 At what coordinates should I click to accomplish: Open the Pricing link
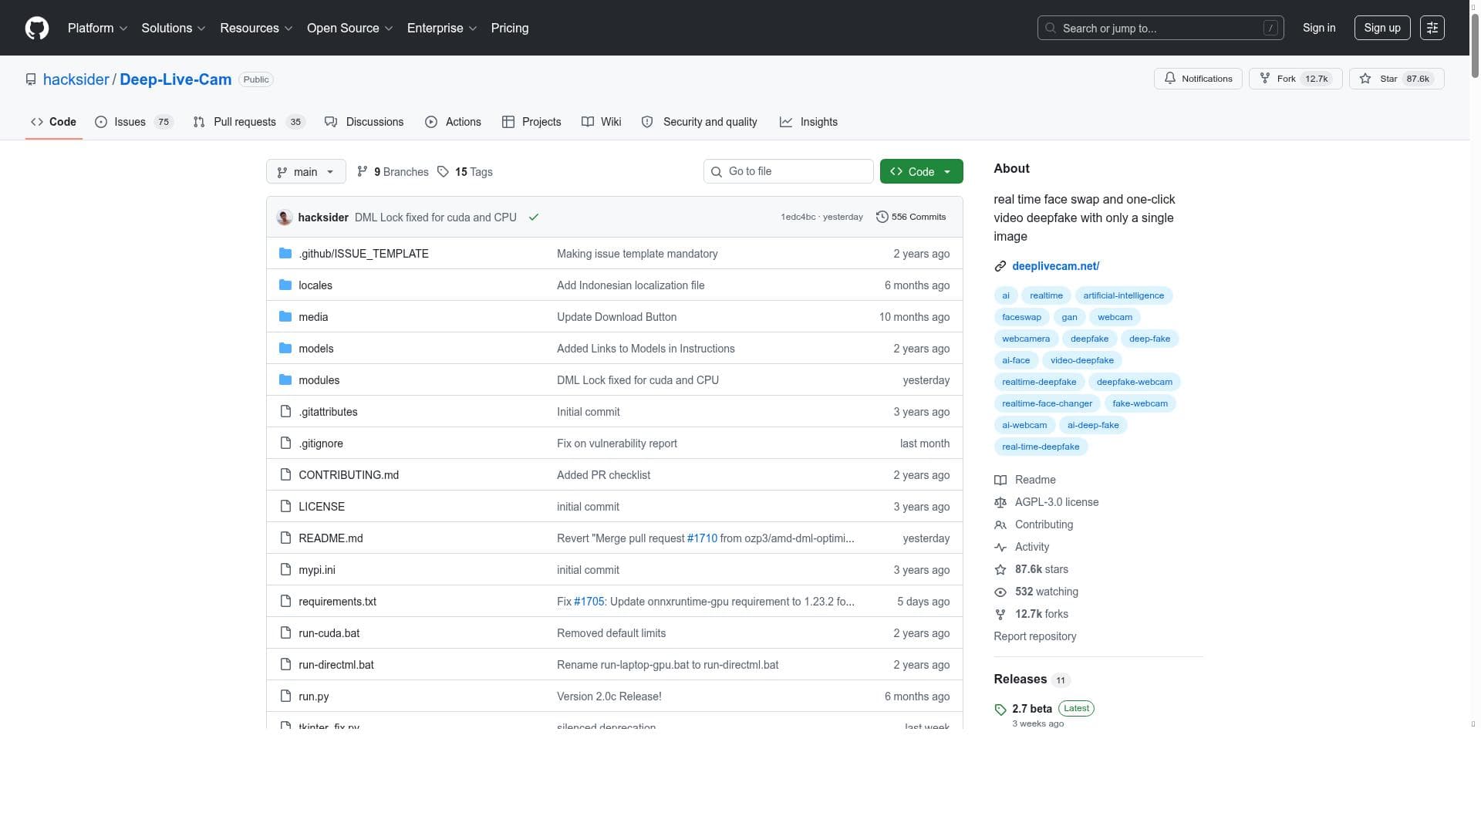tap(509, 28)
